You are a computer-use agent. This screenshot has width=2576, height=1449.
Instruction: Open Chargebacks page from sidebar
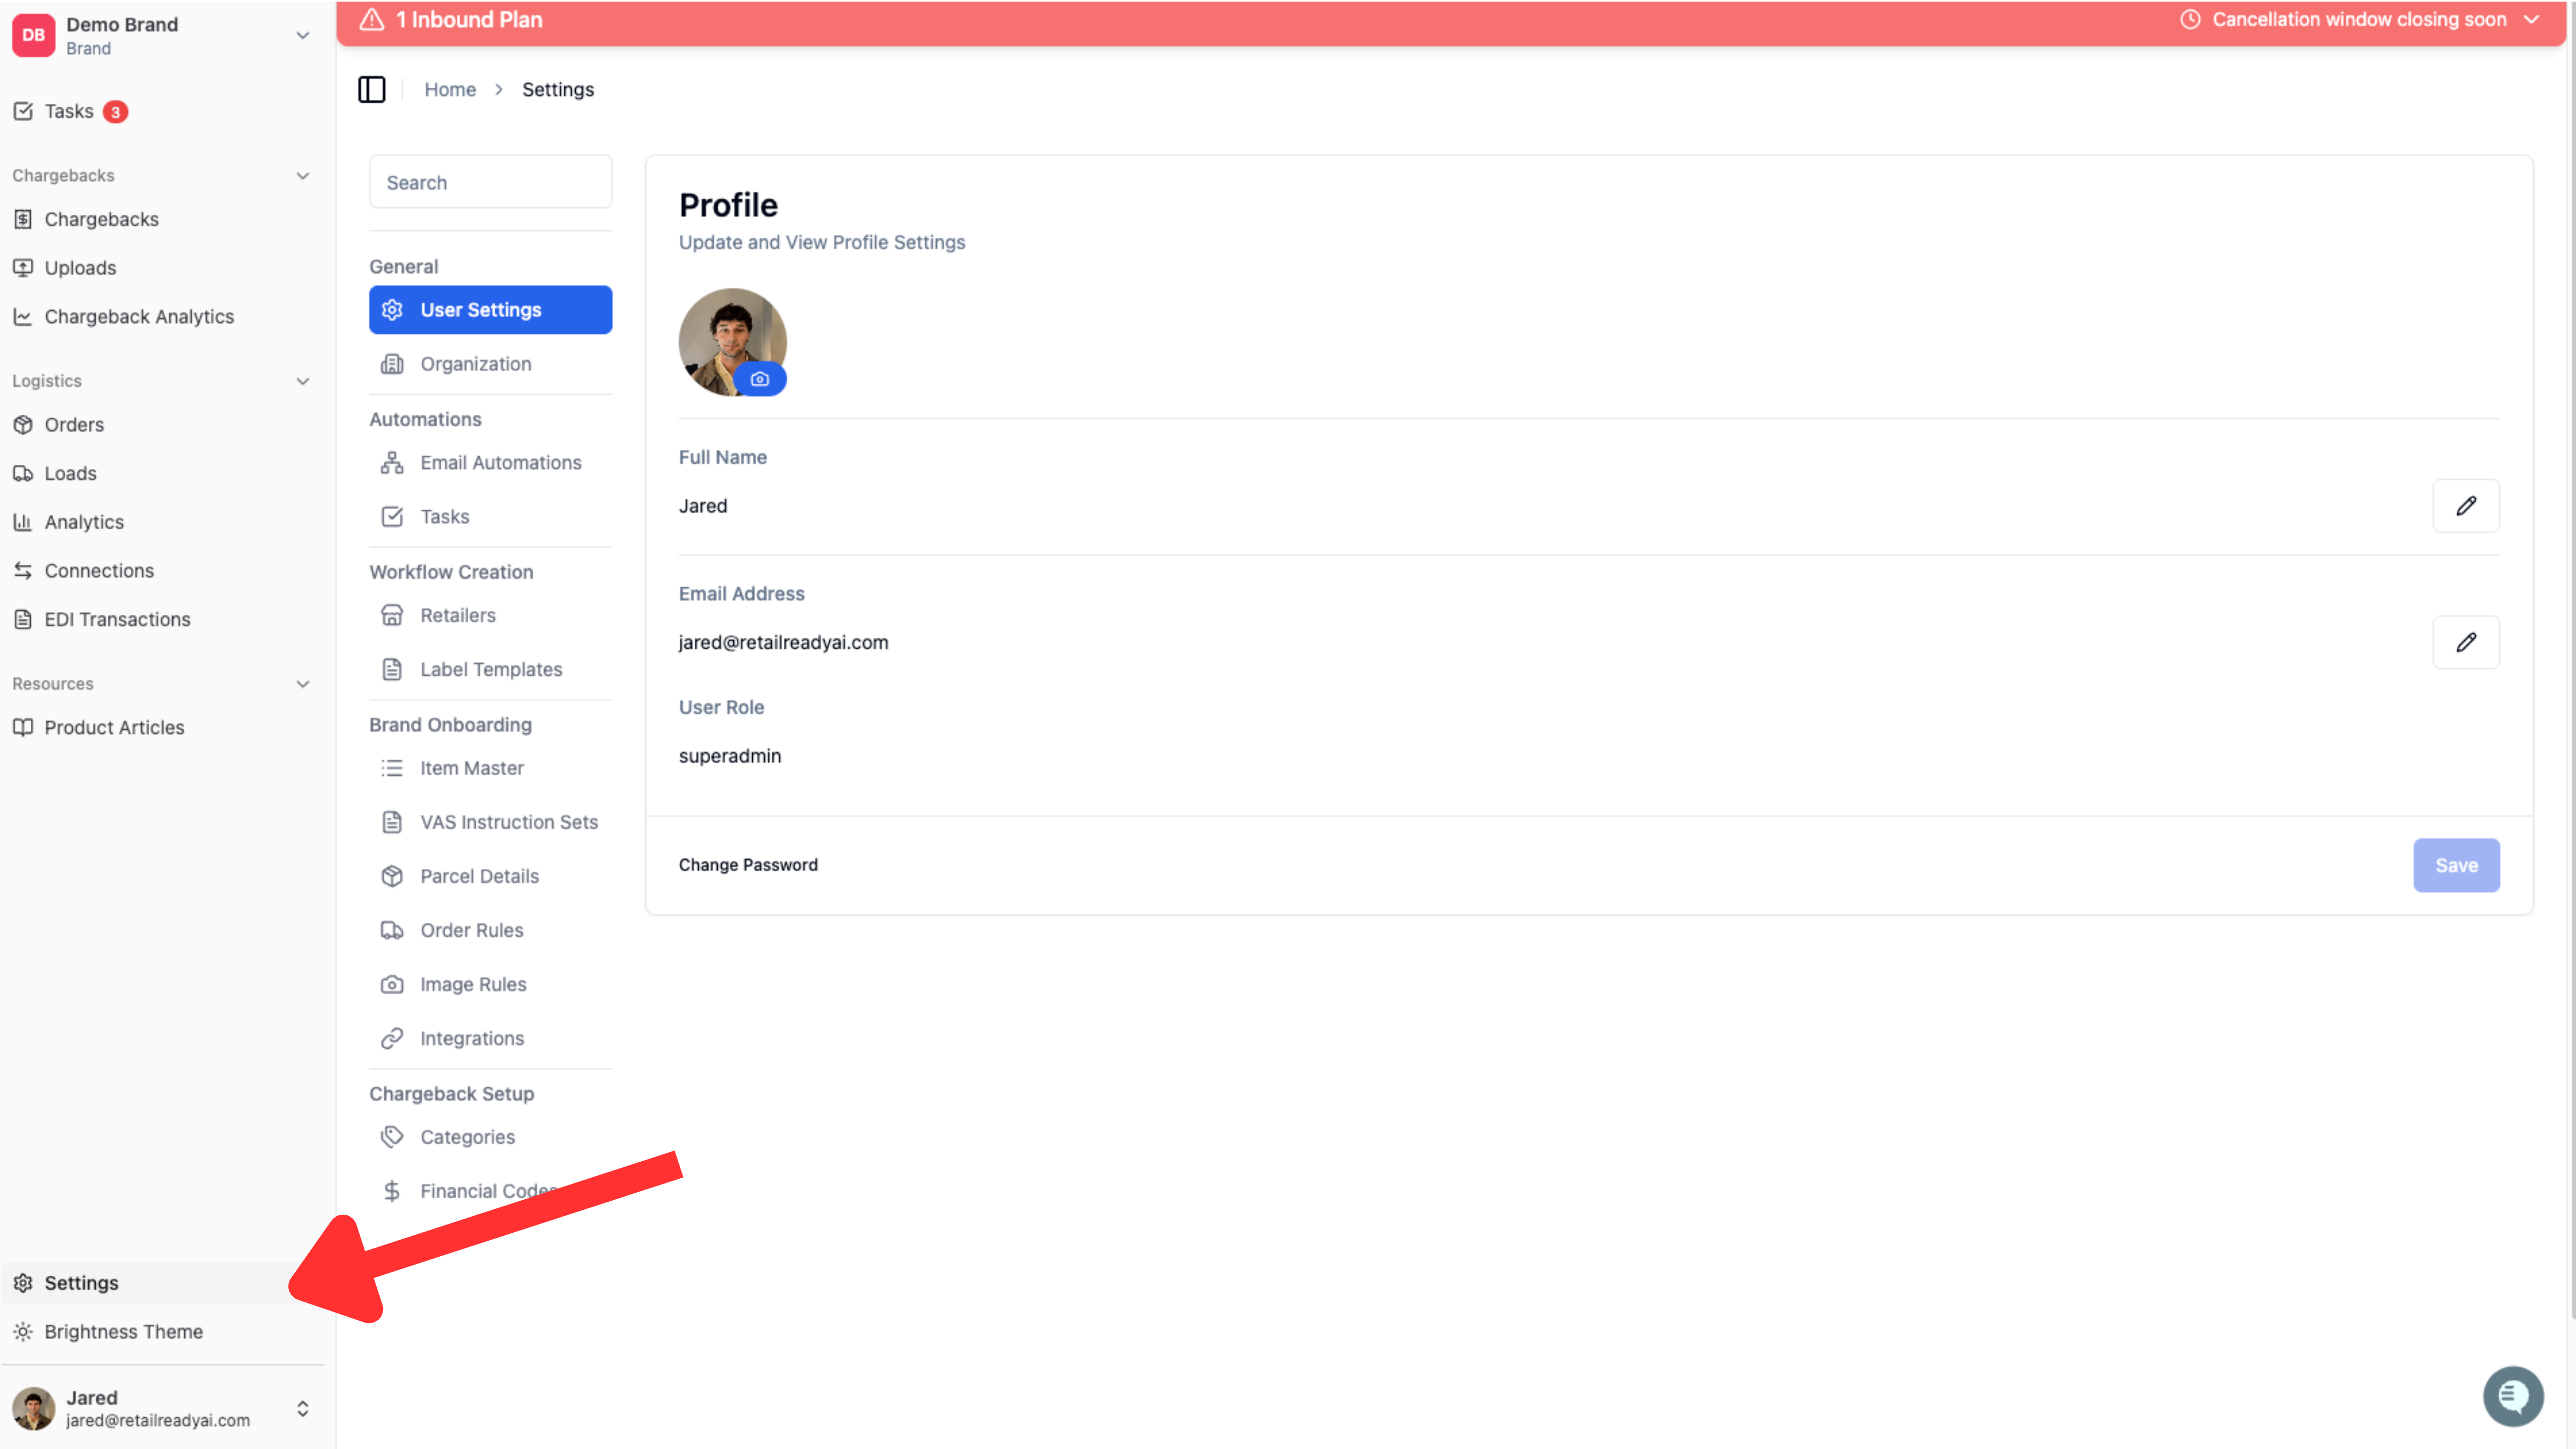click(x=101, y=219)
